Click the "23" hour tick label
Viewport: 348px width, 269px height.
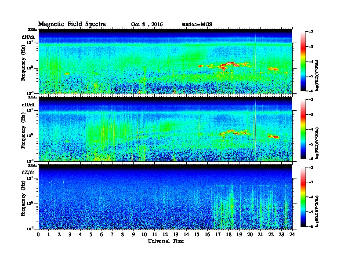coord(281,234)
